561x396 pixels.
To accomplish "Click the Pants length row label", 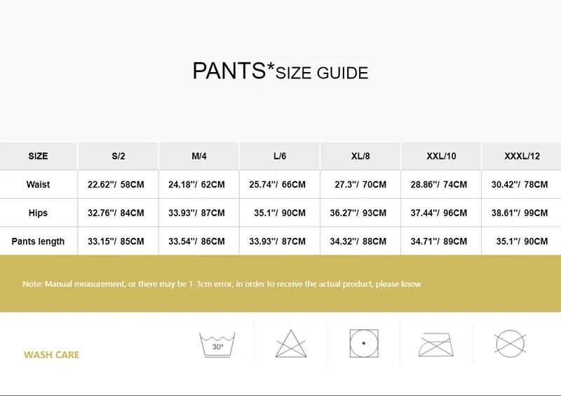I will point(39,241).
